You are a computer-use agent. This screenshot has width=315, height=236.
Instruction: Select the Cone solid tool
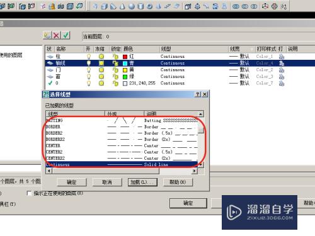pos(122,6)
